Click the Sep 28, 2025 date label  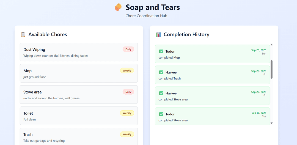coord(258,50)
